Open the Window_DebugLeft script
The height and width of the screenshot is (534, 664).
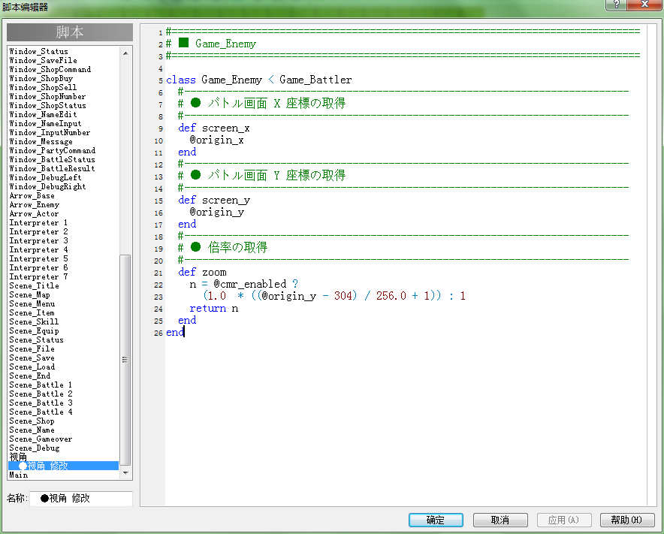coord(45,177)
